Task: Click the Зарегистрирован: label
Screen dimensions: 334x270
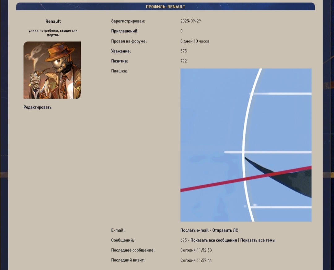Action: tap(128, 21)
